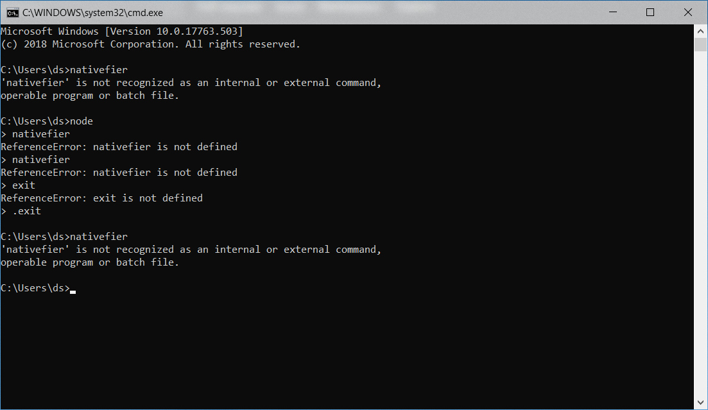This screenshot has width=708, height=410.
Task: Select the first nativefier command text
Action: (x=98, y=69)
